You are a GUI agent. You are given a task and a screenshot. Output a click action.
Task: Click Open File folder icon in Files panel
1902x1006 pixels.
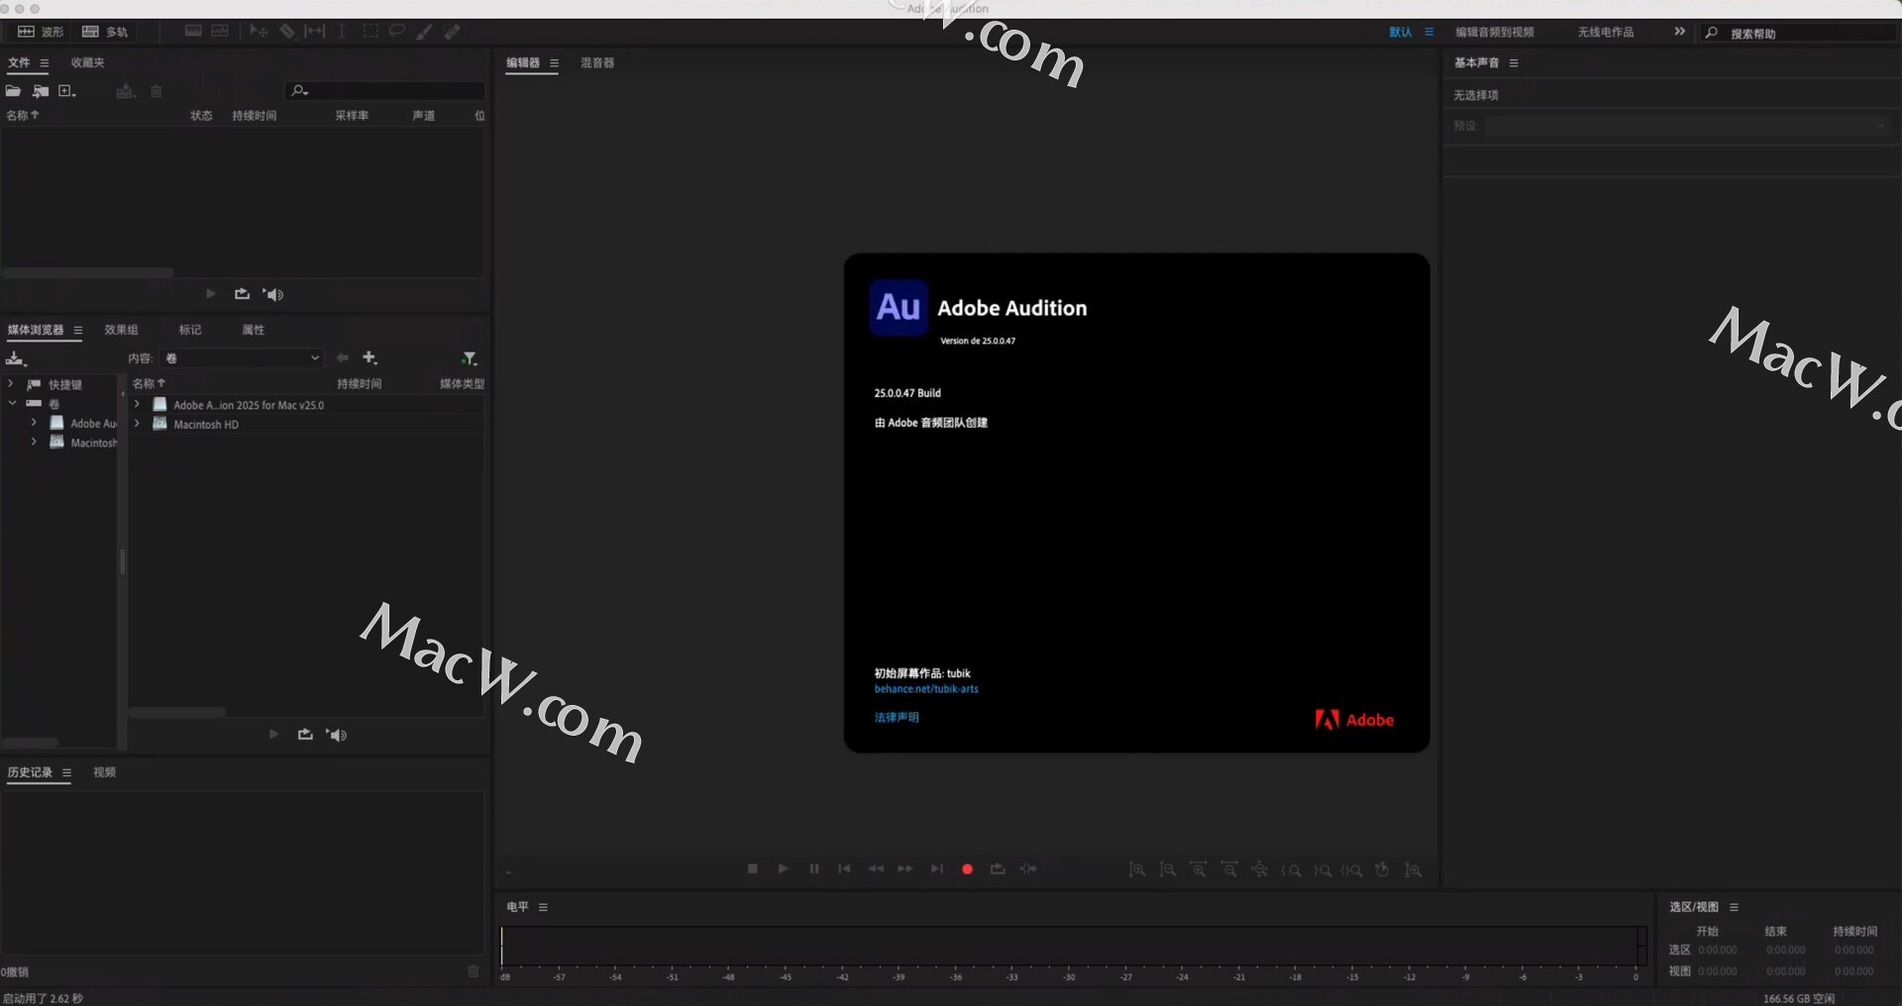click(x=13, y=91)
